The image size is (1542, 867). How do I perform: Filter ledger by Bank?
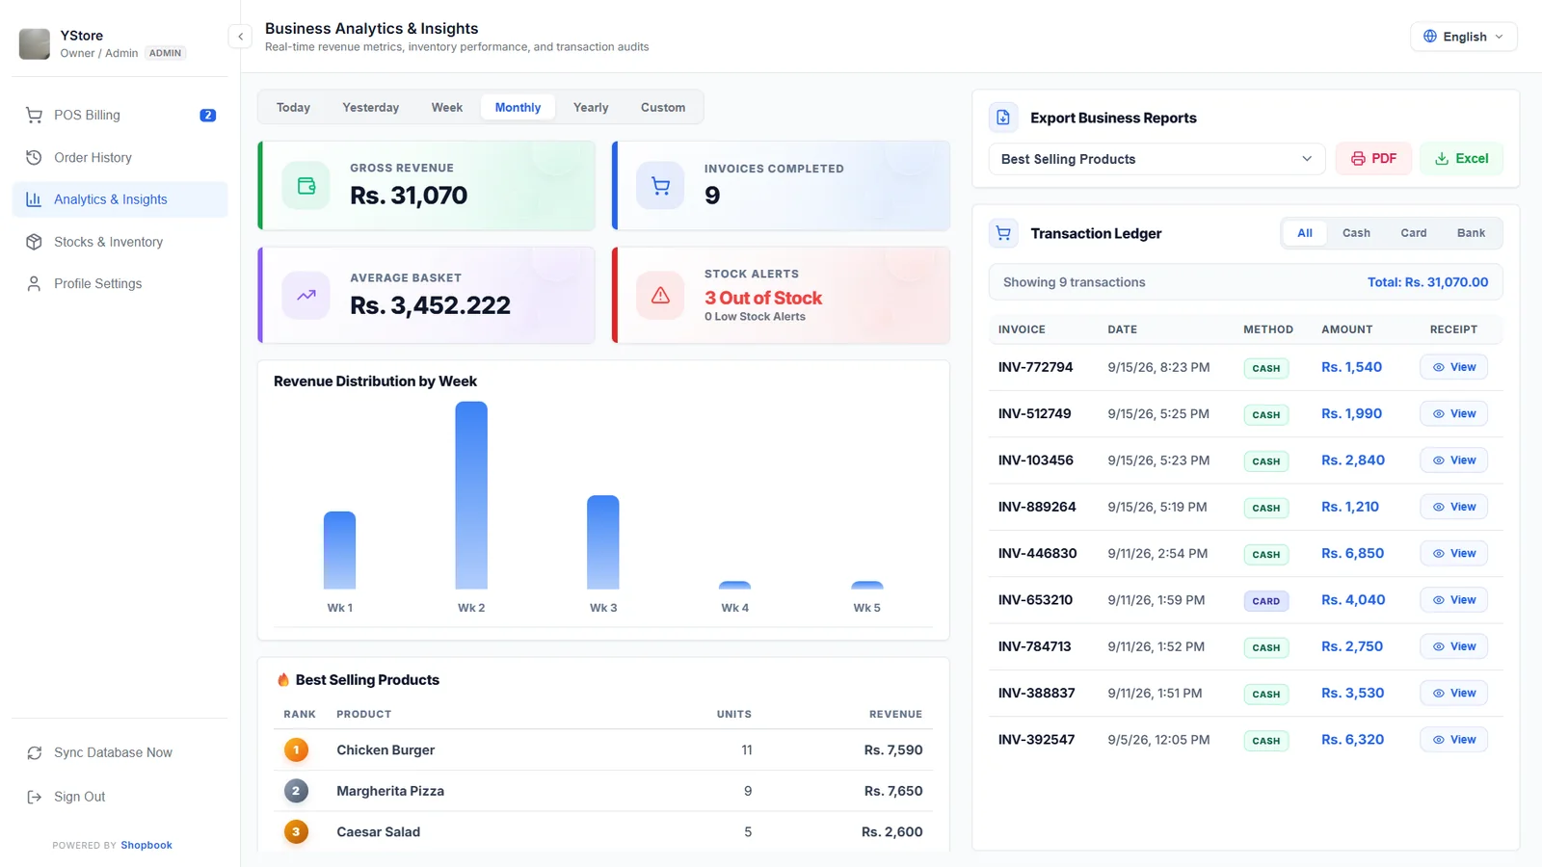point(1471,233)
